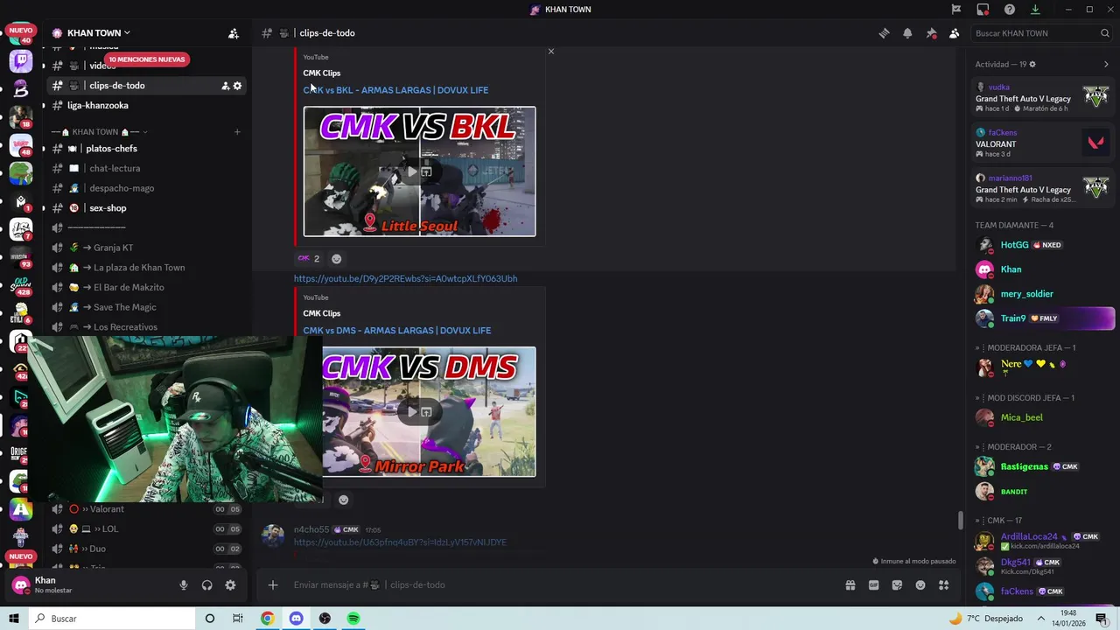This screenshot has height=630, width=1120.
Task: Open clips-de-todo channel settings gear
Action: click(237, 86)
